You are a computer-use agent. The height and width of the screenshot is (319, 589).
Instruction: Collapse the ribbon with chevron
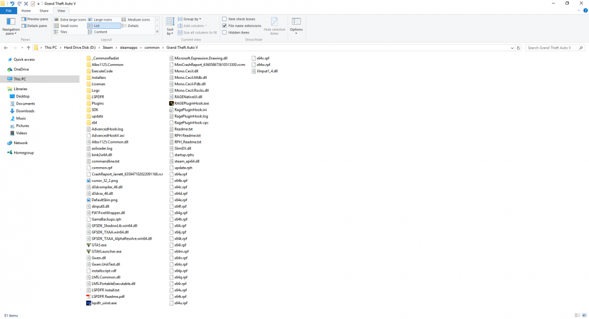[578, 11]
